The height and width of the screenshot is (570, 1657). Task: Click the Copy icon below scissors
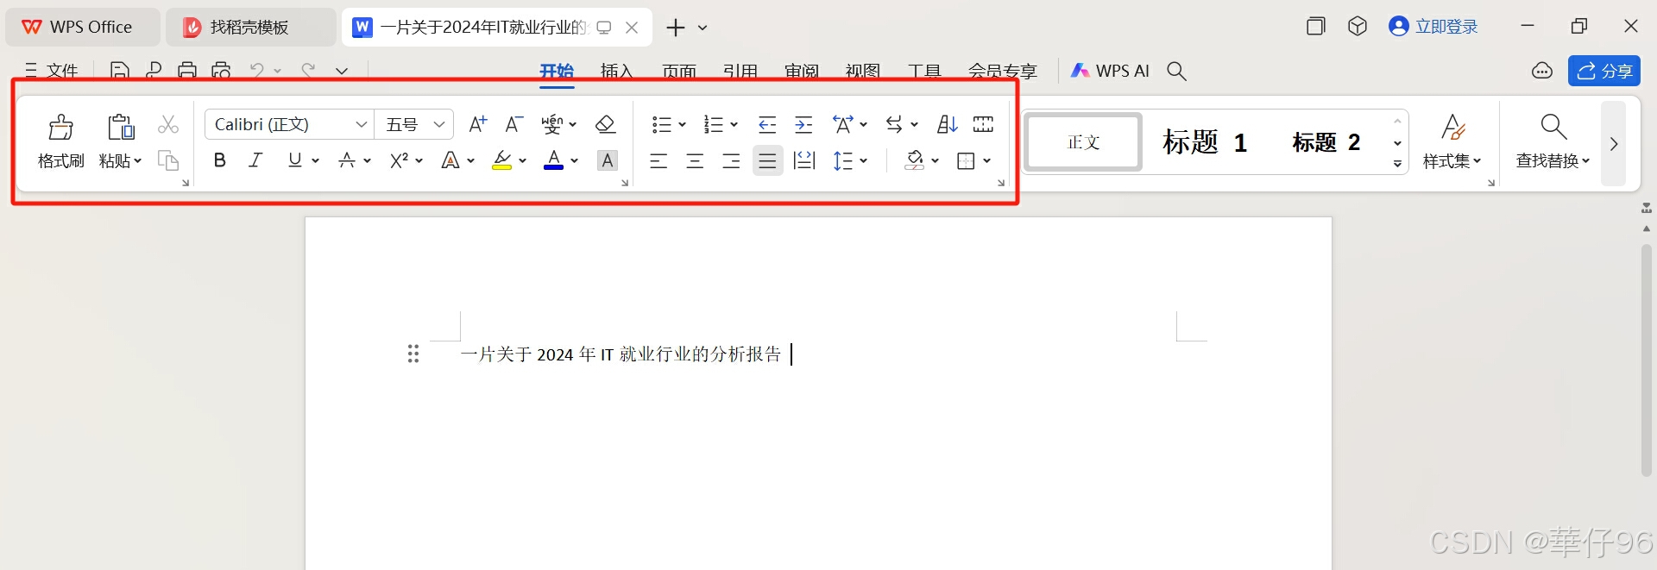pos(168,160)
